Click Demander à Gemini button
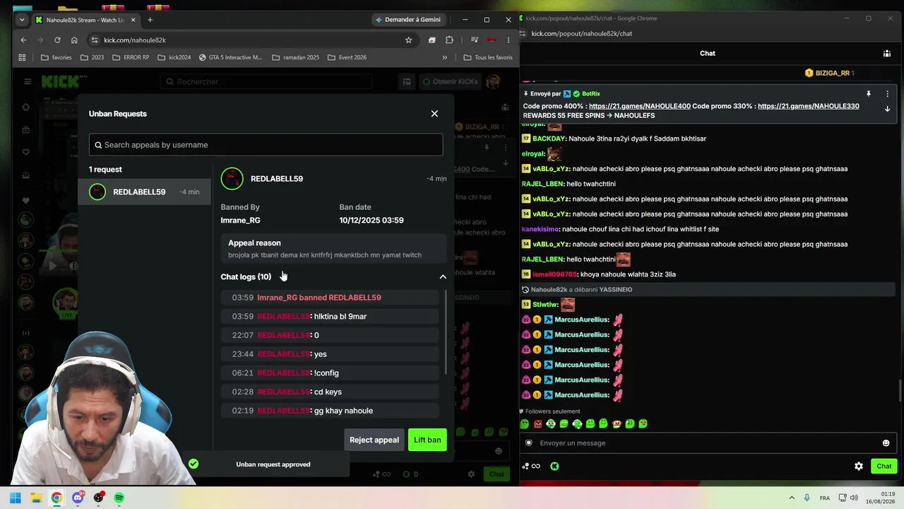 coord(408,20)
